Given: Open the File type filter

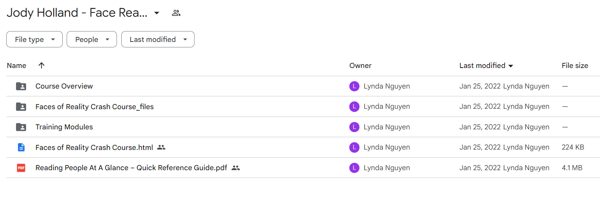Looking at the screenshot, I should pyautogui.click(x=34, y=39).
